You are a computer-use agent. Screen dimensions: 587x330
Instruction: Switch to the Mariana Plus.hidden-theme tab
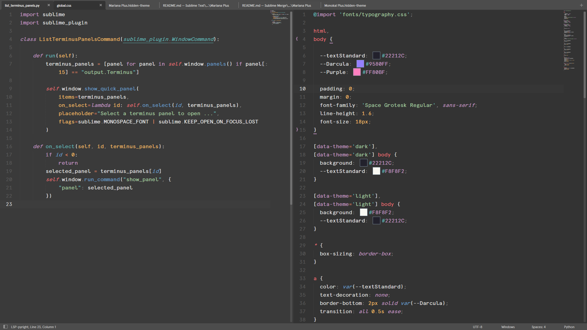(129, 5)
